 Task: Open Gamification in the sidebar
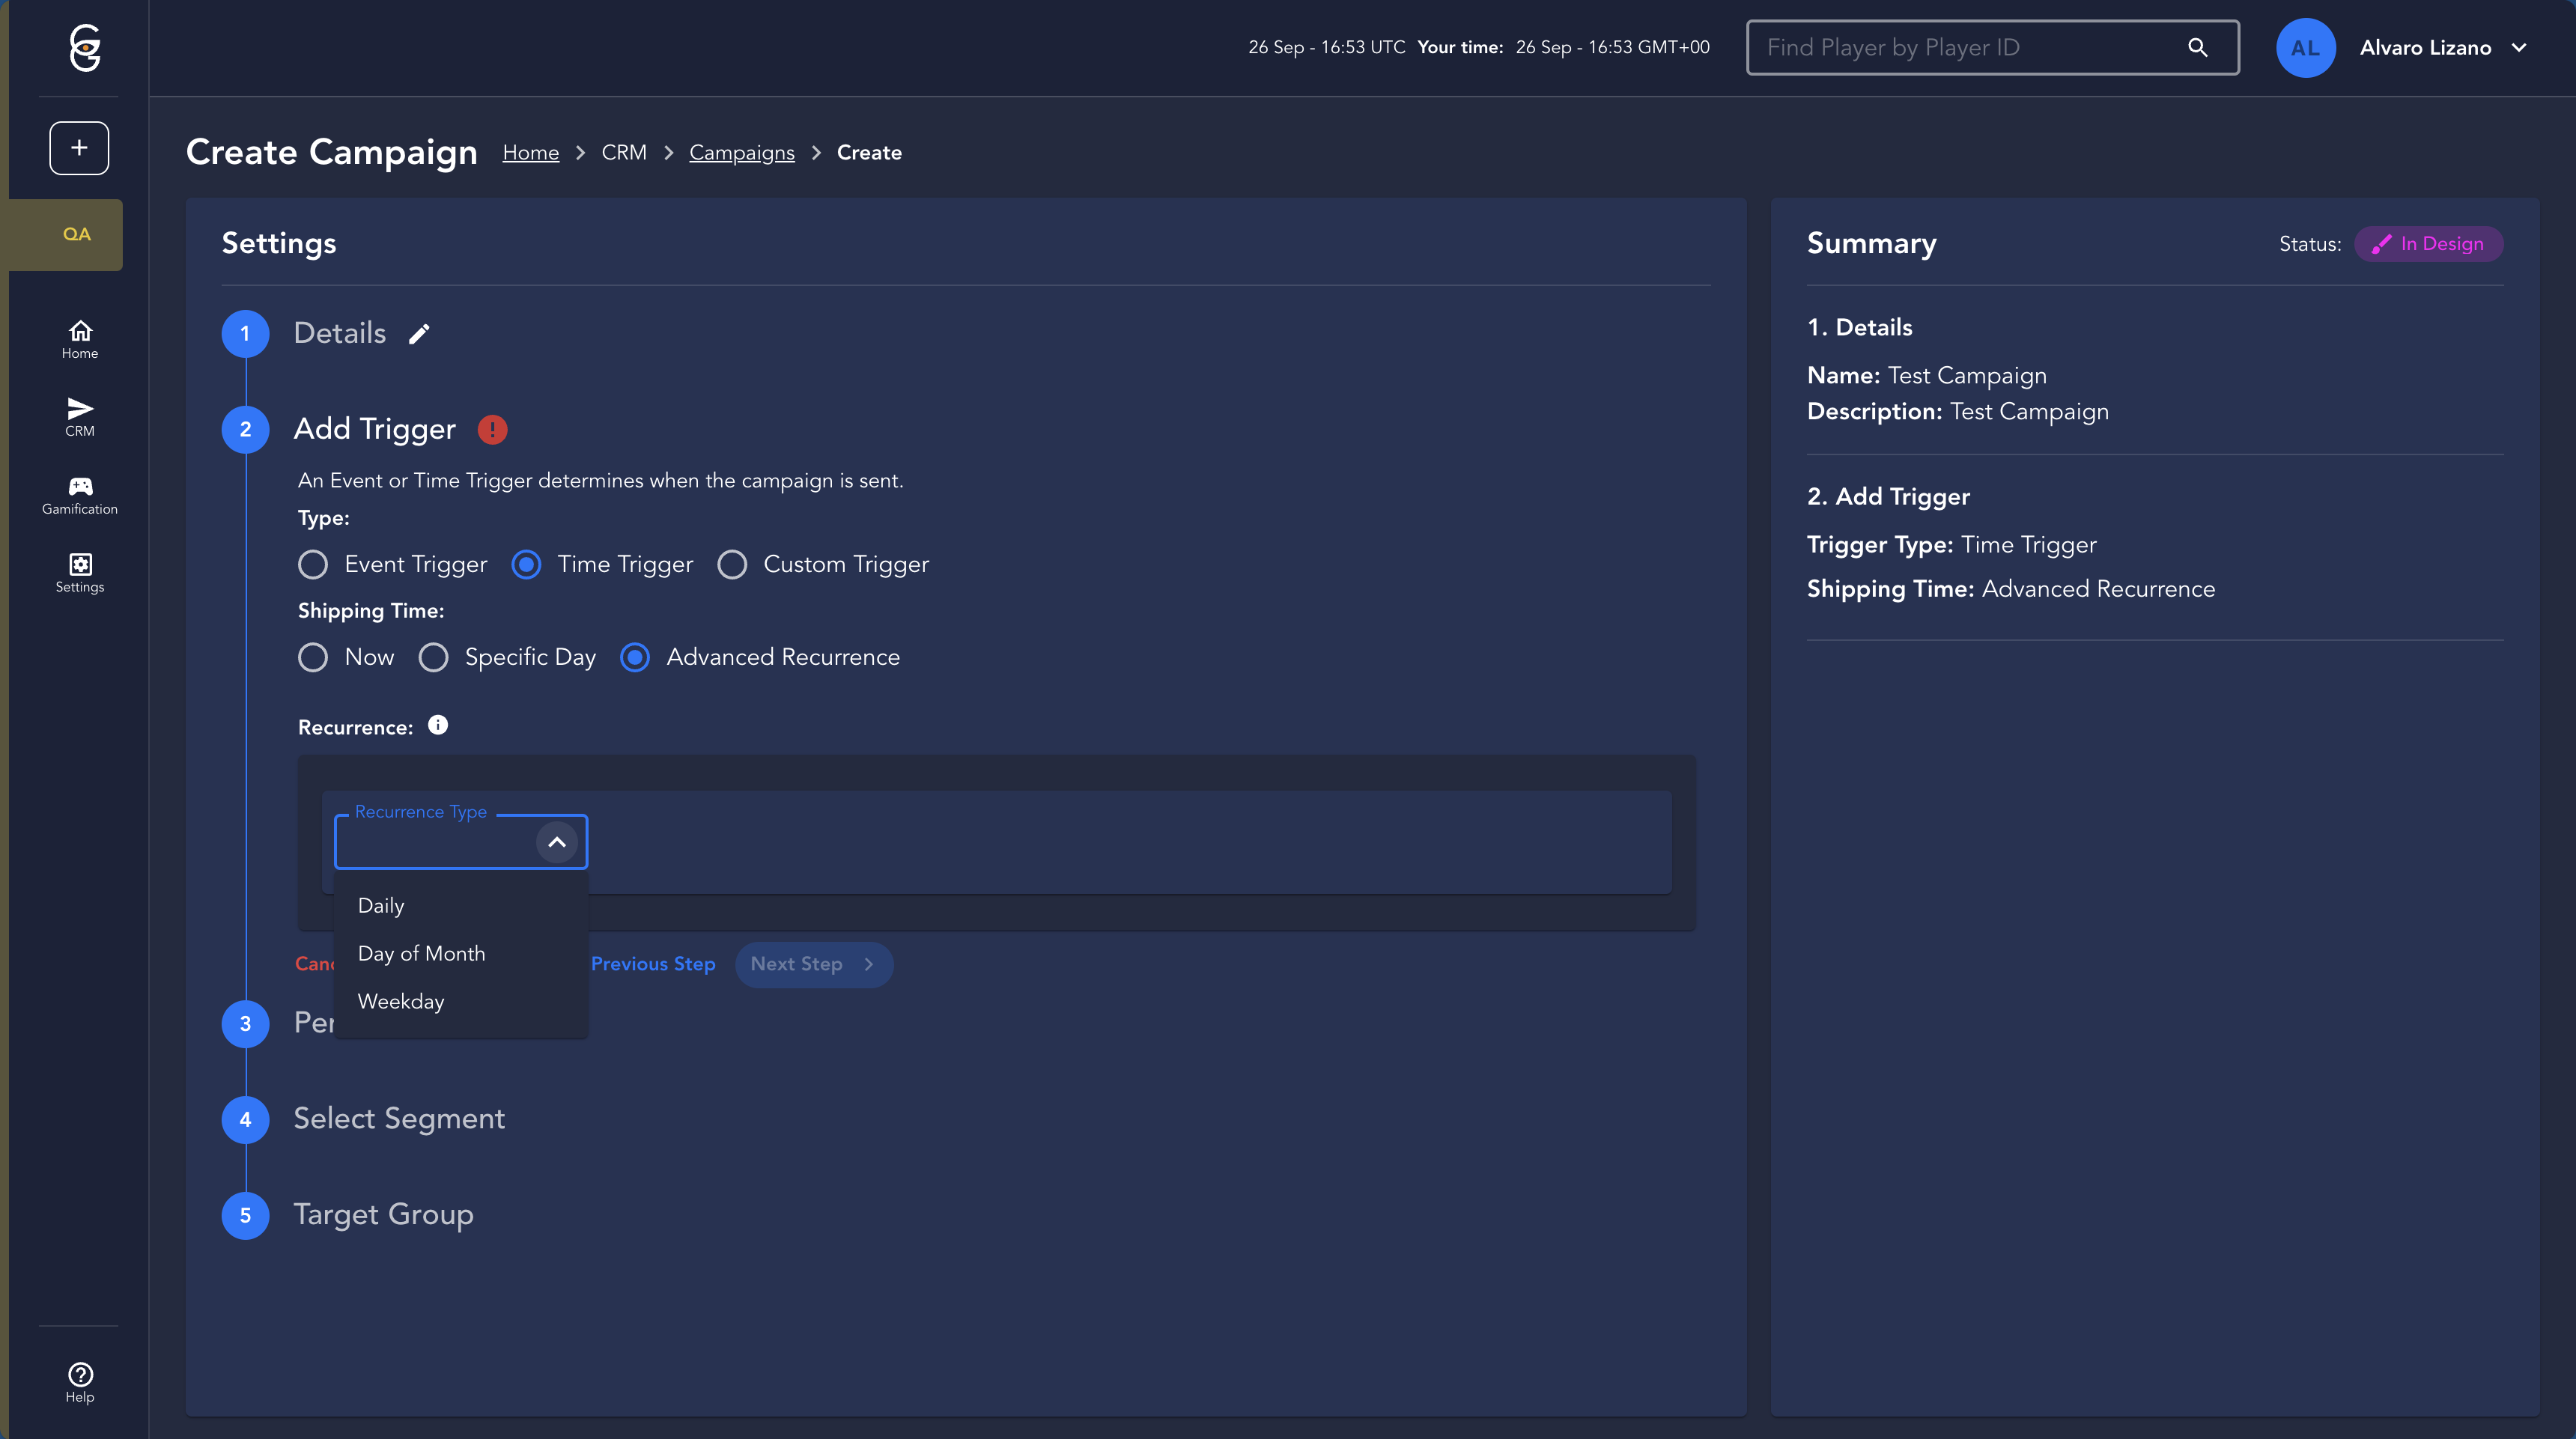pos(80,495)
